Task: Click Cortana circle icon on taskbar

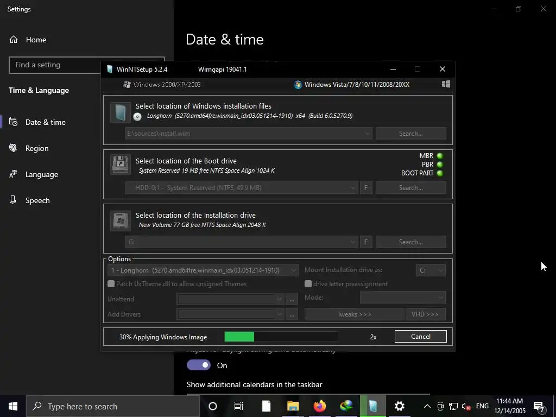Action: point(213,406)
